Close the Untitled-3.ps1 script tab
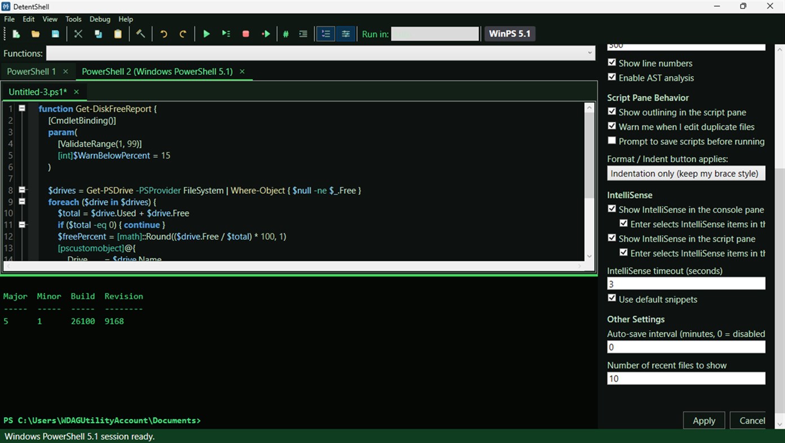Screen dimensions: 785x443 pyautogui.click(x=76, y=92)
